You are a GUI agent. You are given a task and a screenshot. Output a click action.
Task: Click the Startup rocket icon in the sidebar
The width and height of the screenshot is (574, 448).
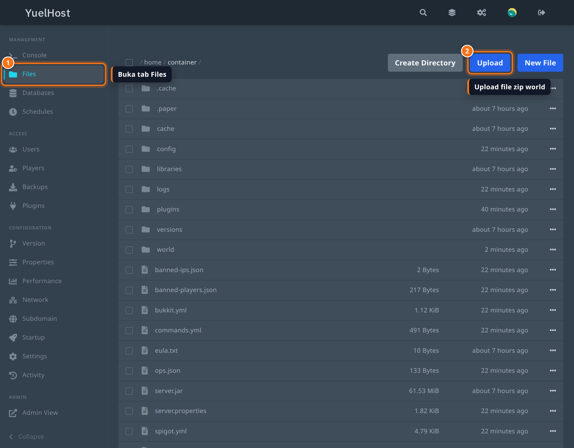pos(13,337)
